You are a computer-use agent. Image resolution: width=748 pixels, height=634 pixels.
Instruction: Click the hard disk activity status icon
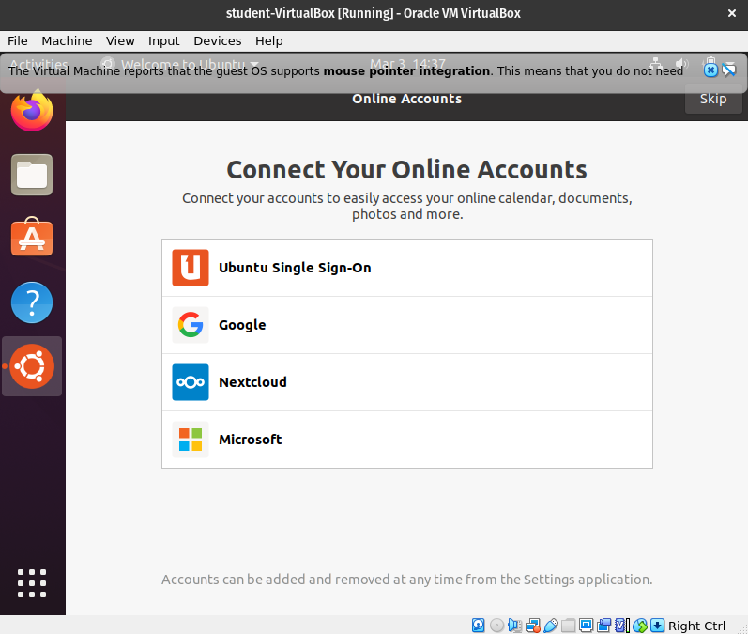click(479, 626)
